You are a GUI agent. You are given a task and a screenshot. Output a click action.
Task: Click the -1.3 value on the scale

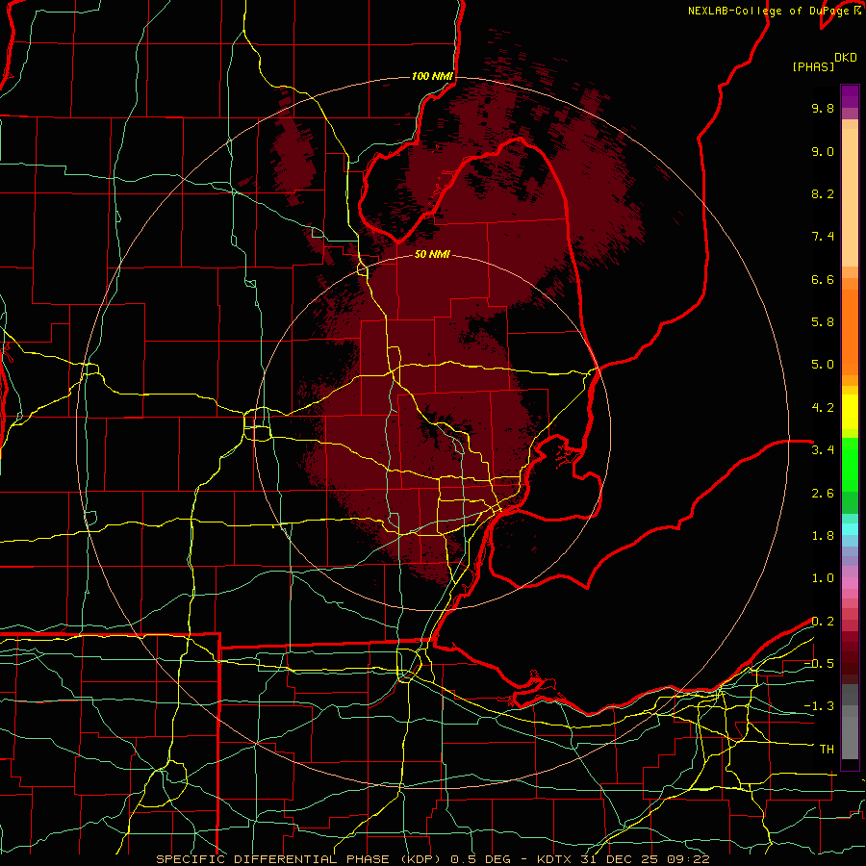819,706
